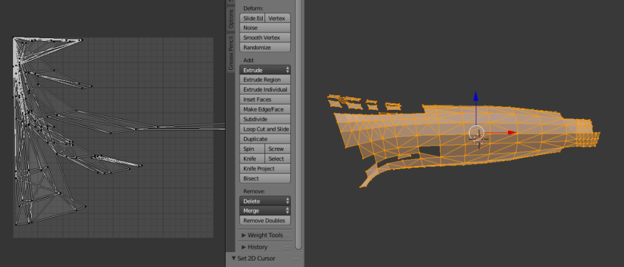Click Make Edge/Face
Viewport: 624px width, 267px height.
click(x=265, y=109)
